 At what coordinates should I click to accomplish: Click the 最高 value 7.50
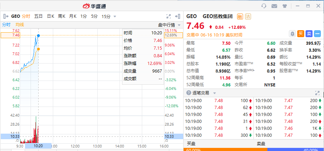coord(226,43)
